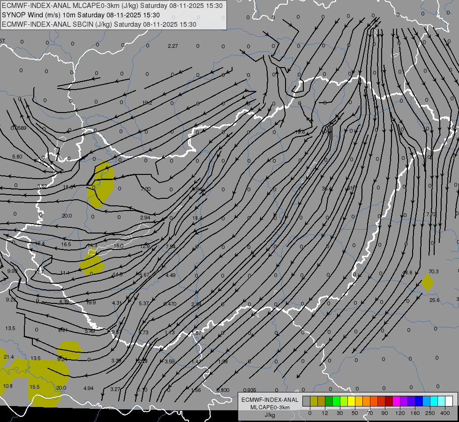Click the olive hexagon patch containing 5.21
The width and height of the screenshot is (459, 422).
[x=69, y=350]
